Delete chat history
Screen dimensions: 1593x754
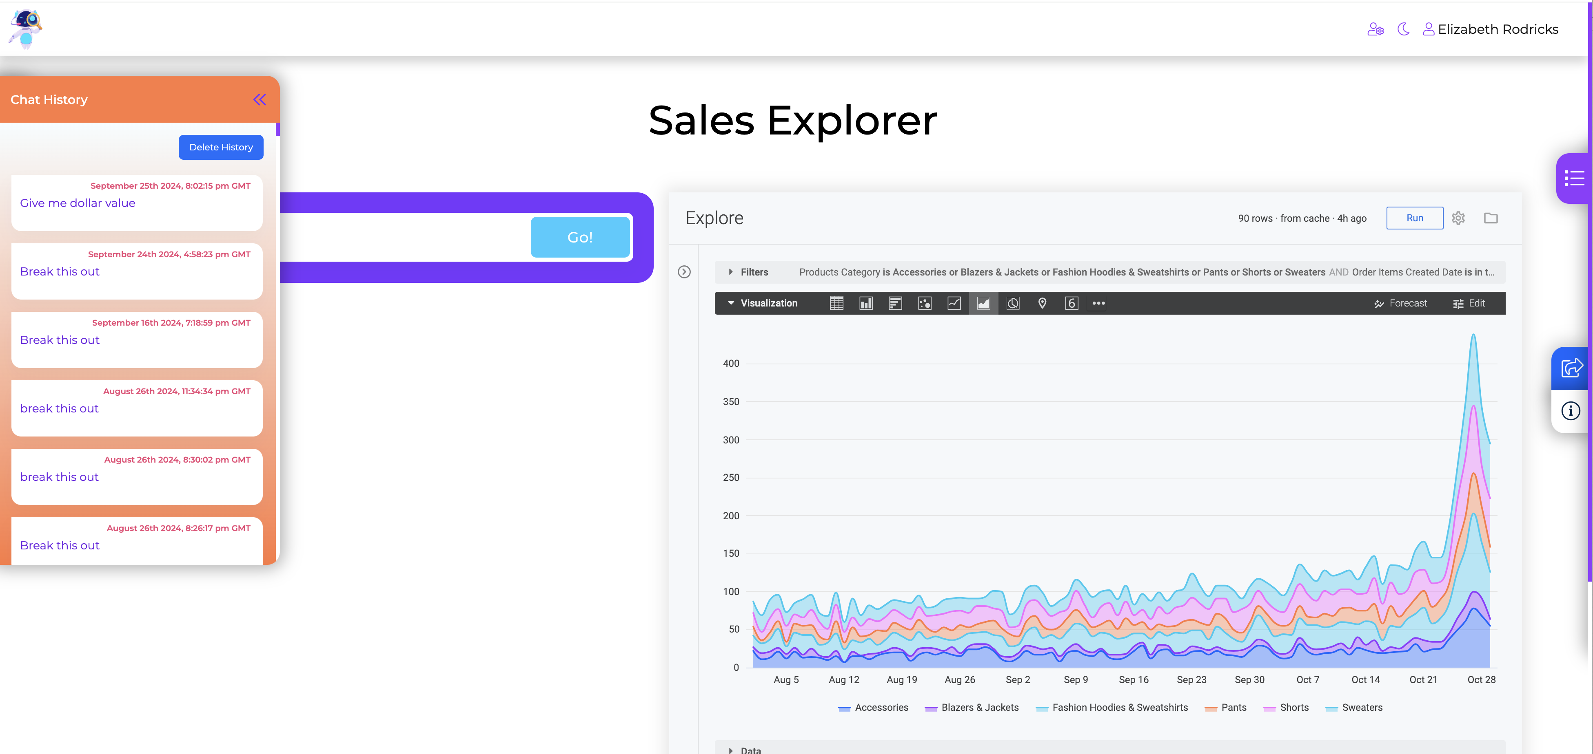pos(221,147)
